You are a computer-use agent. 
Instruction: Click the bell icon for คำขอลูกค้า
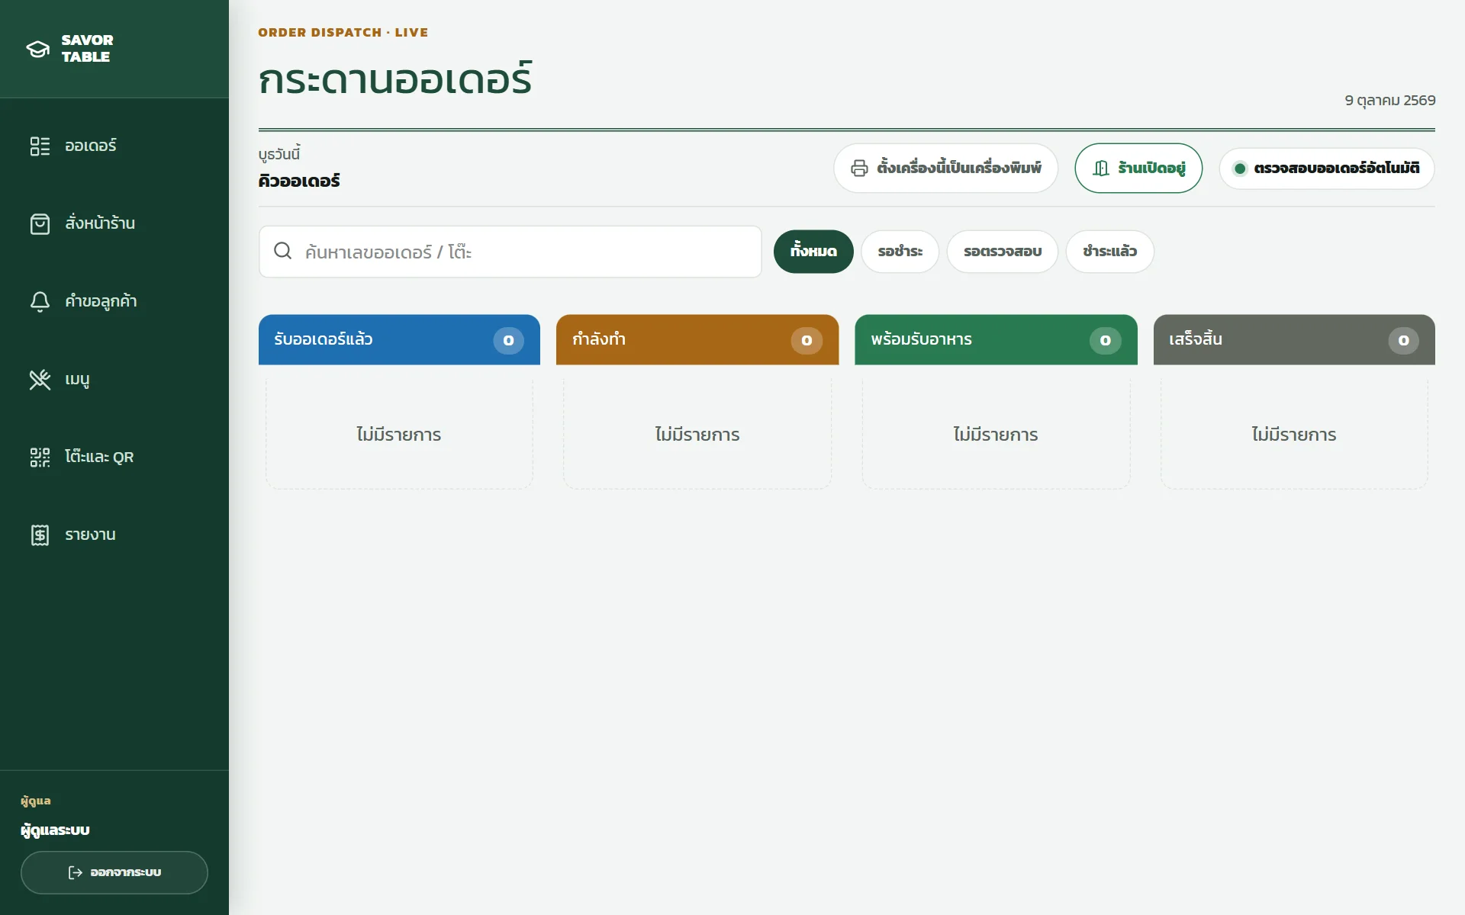click(40, 301)
